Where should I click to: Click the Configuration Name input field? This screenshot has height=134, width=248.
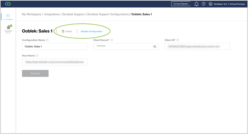(55, 46)
